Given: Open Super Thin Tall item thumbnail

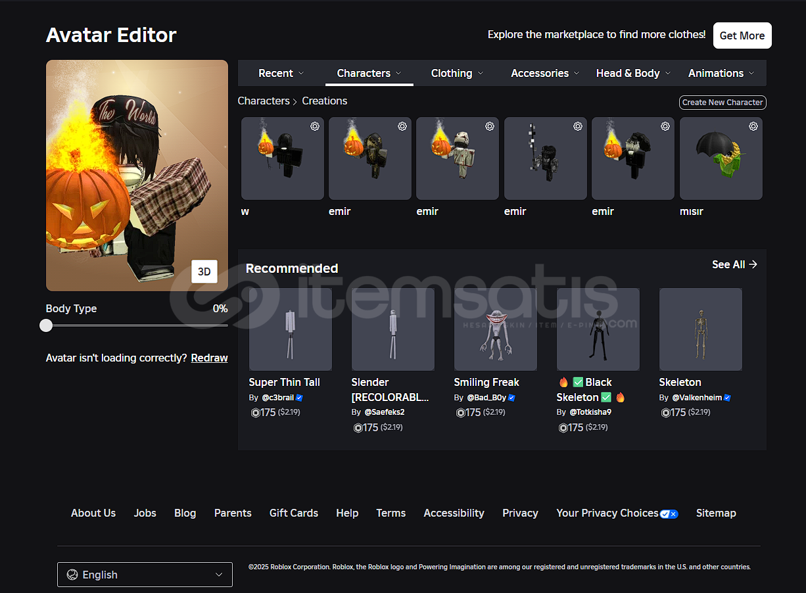Looking at the screenshot, I should pyautogui.click(x=291, y=329).
